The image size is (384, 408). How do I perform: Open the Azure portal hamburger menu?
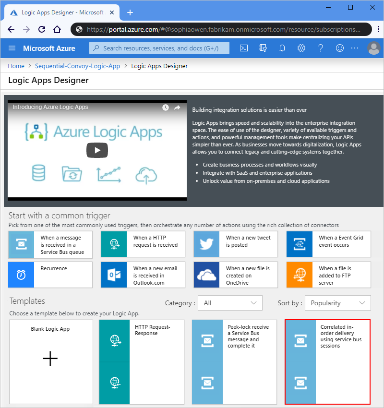pos(12,48)
